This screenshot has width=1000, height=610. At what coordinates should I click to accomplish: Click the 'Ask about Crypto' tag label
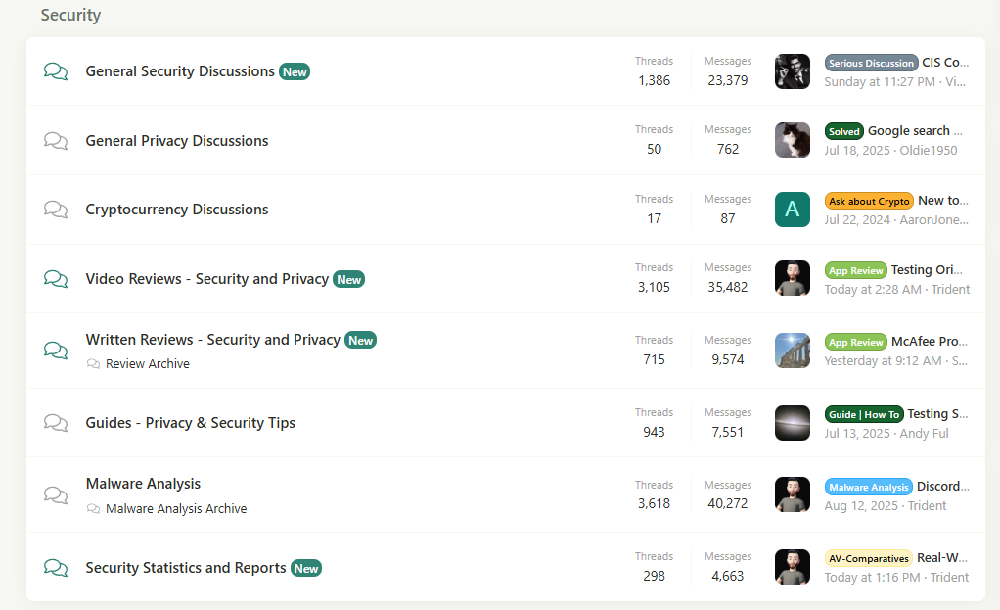[x=869, y=201]
